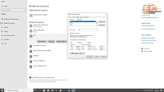Select Microsoft XPS Document Writer icon
The height and width of the screenshot is (92, 164).
pyautogui.click(x=31, y=51)
